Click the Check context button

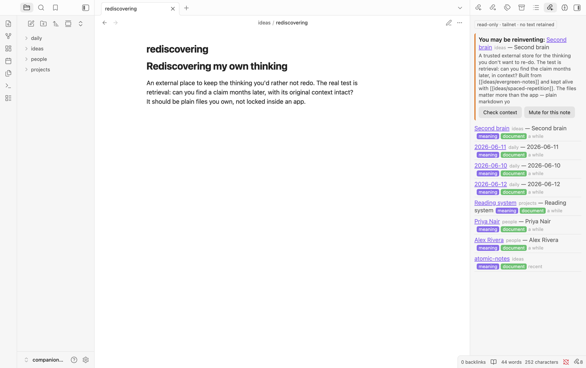(x=500, y=112)
